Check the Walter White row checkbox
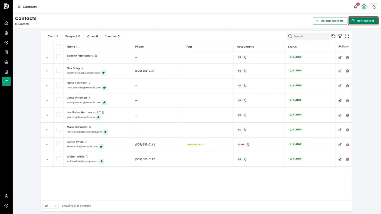Image resolution: width=381 pixels, height=214 pixels. pos(58,159)
